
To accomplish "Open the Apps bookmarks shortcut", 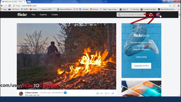I will click(x=4, y=9).
